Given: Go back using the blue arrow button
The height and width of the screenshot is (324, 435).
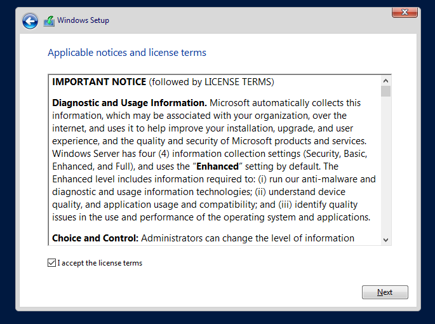Looking at the screenshot, I should tap(30, 21).
